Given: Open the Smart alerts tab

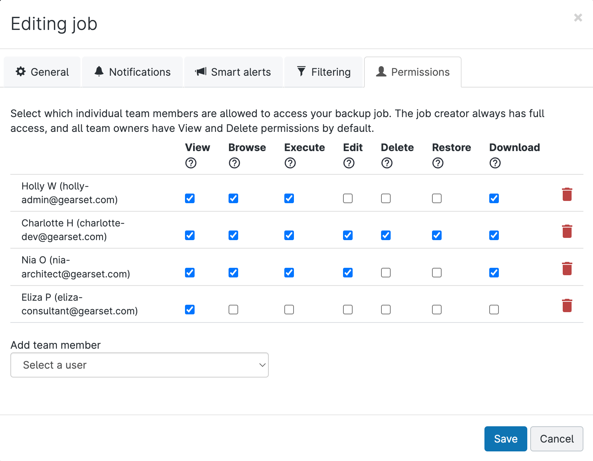Looking at the screenshot, I should [233, 72].
